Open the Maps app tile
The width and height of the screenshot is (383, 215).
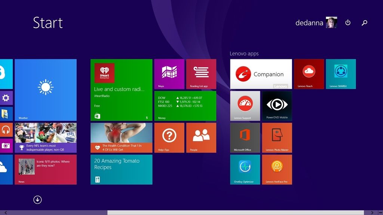[x=169, y=74]
